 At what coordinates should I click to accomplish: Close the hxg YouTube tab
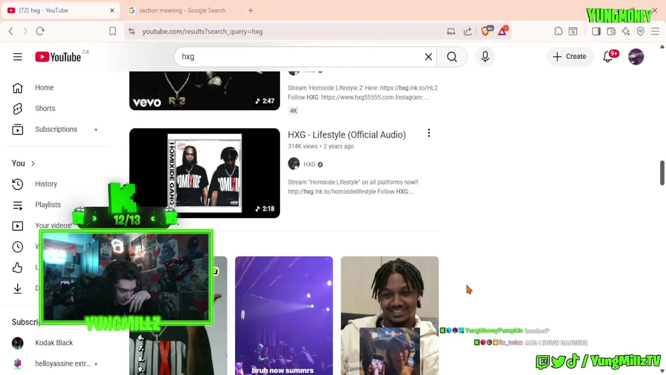tap(112, 10)
